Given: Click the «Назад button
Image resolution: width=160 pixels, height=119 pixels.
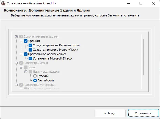Looking at the screenshot, I should click(110, 113).
